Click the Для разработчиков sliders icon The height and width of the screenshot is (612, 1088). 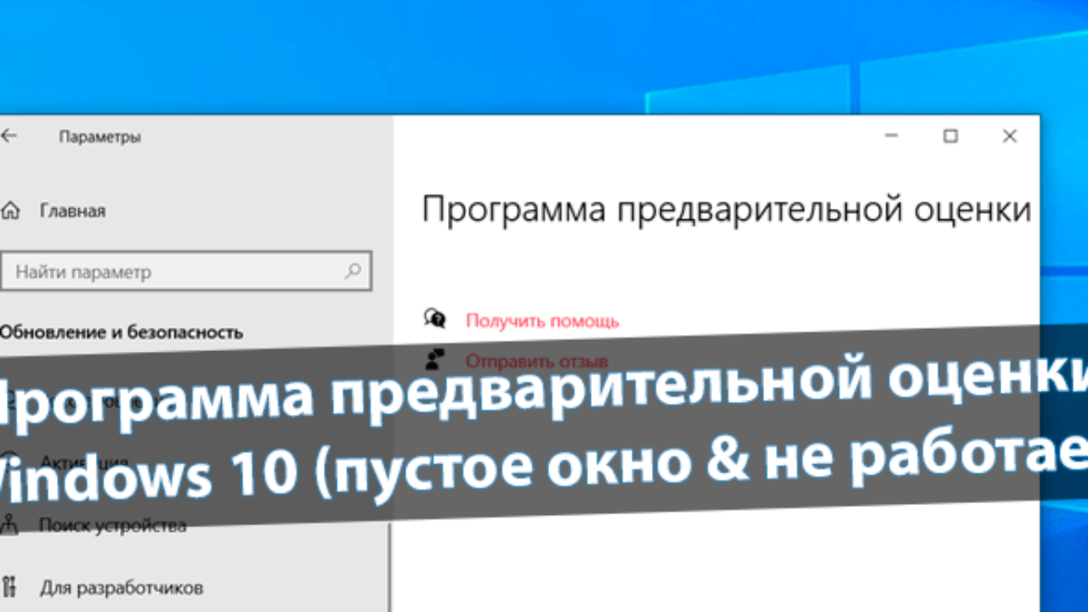click(10, 586)
